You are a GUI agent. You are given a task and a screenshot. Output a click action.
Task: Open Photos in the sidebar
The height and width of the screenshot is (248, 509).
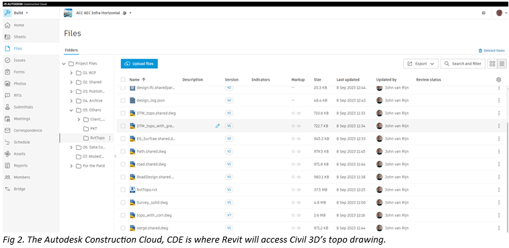click(19, 83)
